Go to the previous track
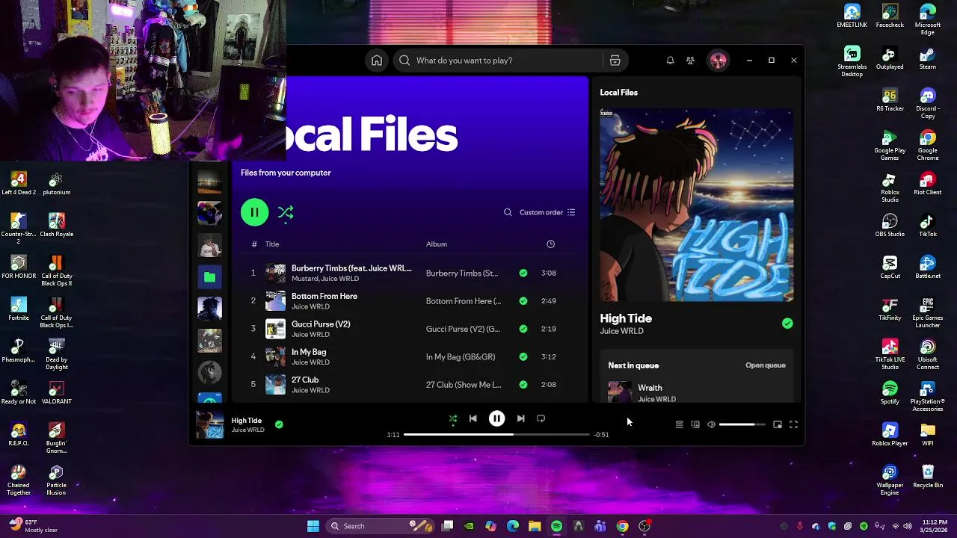 pyautogui.click(x=473, y=418)
